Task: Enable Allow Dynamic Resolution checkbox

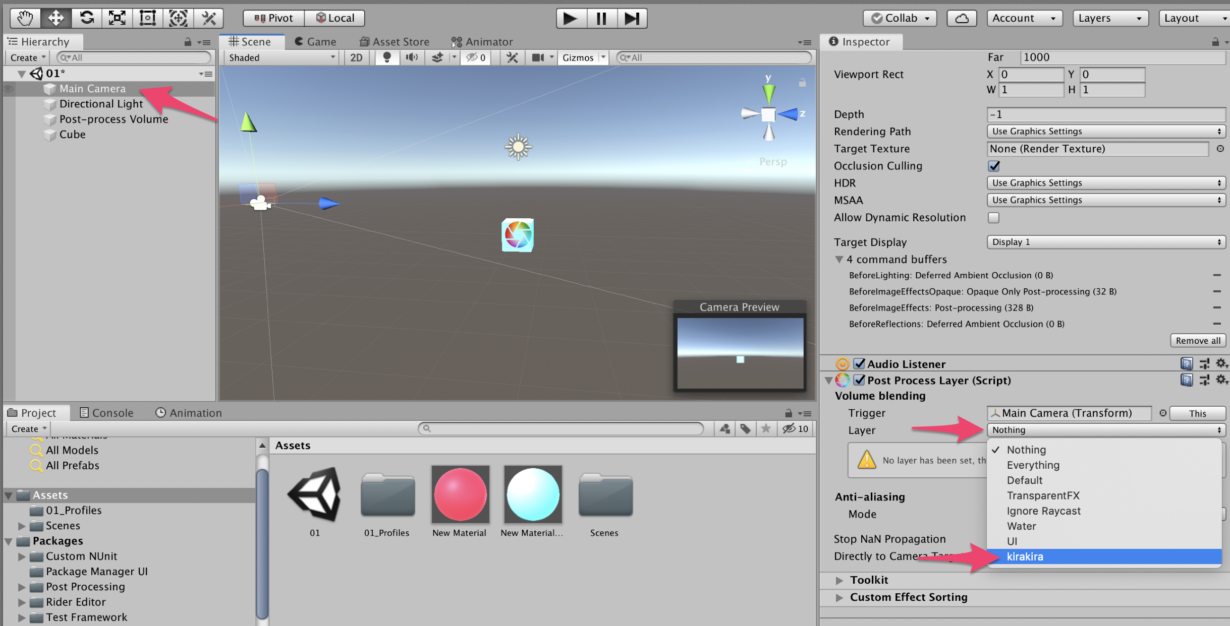Action: point(993,218)
